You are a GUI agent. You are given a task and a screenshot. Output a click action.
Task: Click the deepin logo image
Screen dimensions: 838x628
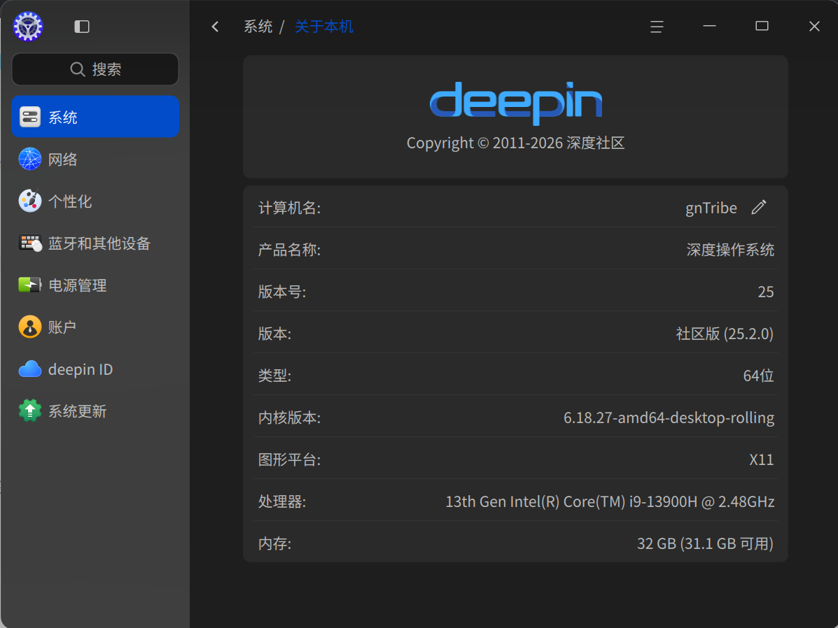pyautogui.click(x=516, y=103)
